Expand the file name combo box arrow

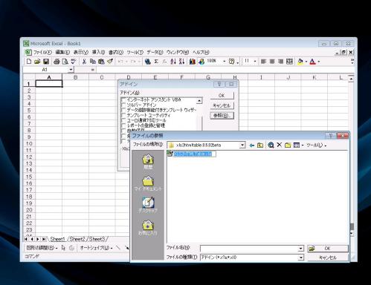pos(301,249)
